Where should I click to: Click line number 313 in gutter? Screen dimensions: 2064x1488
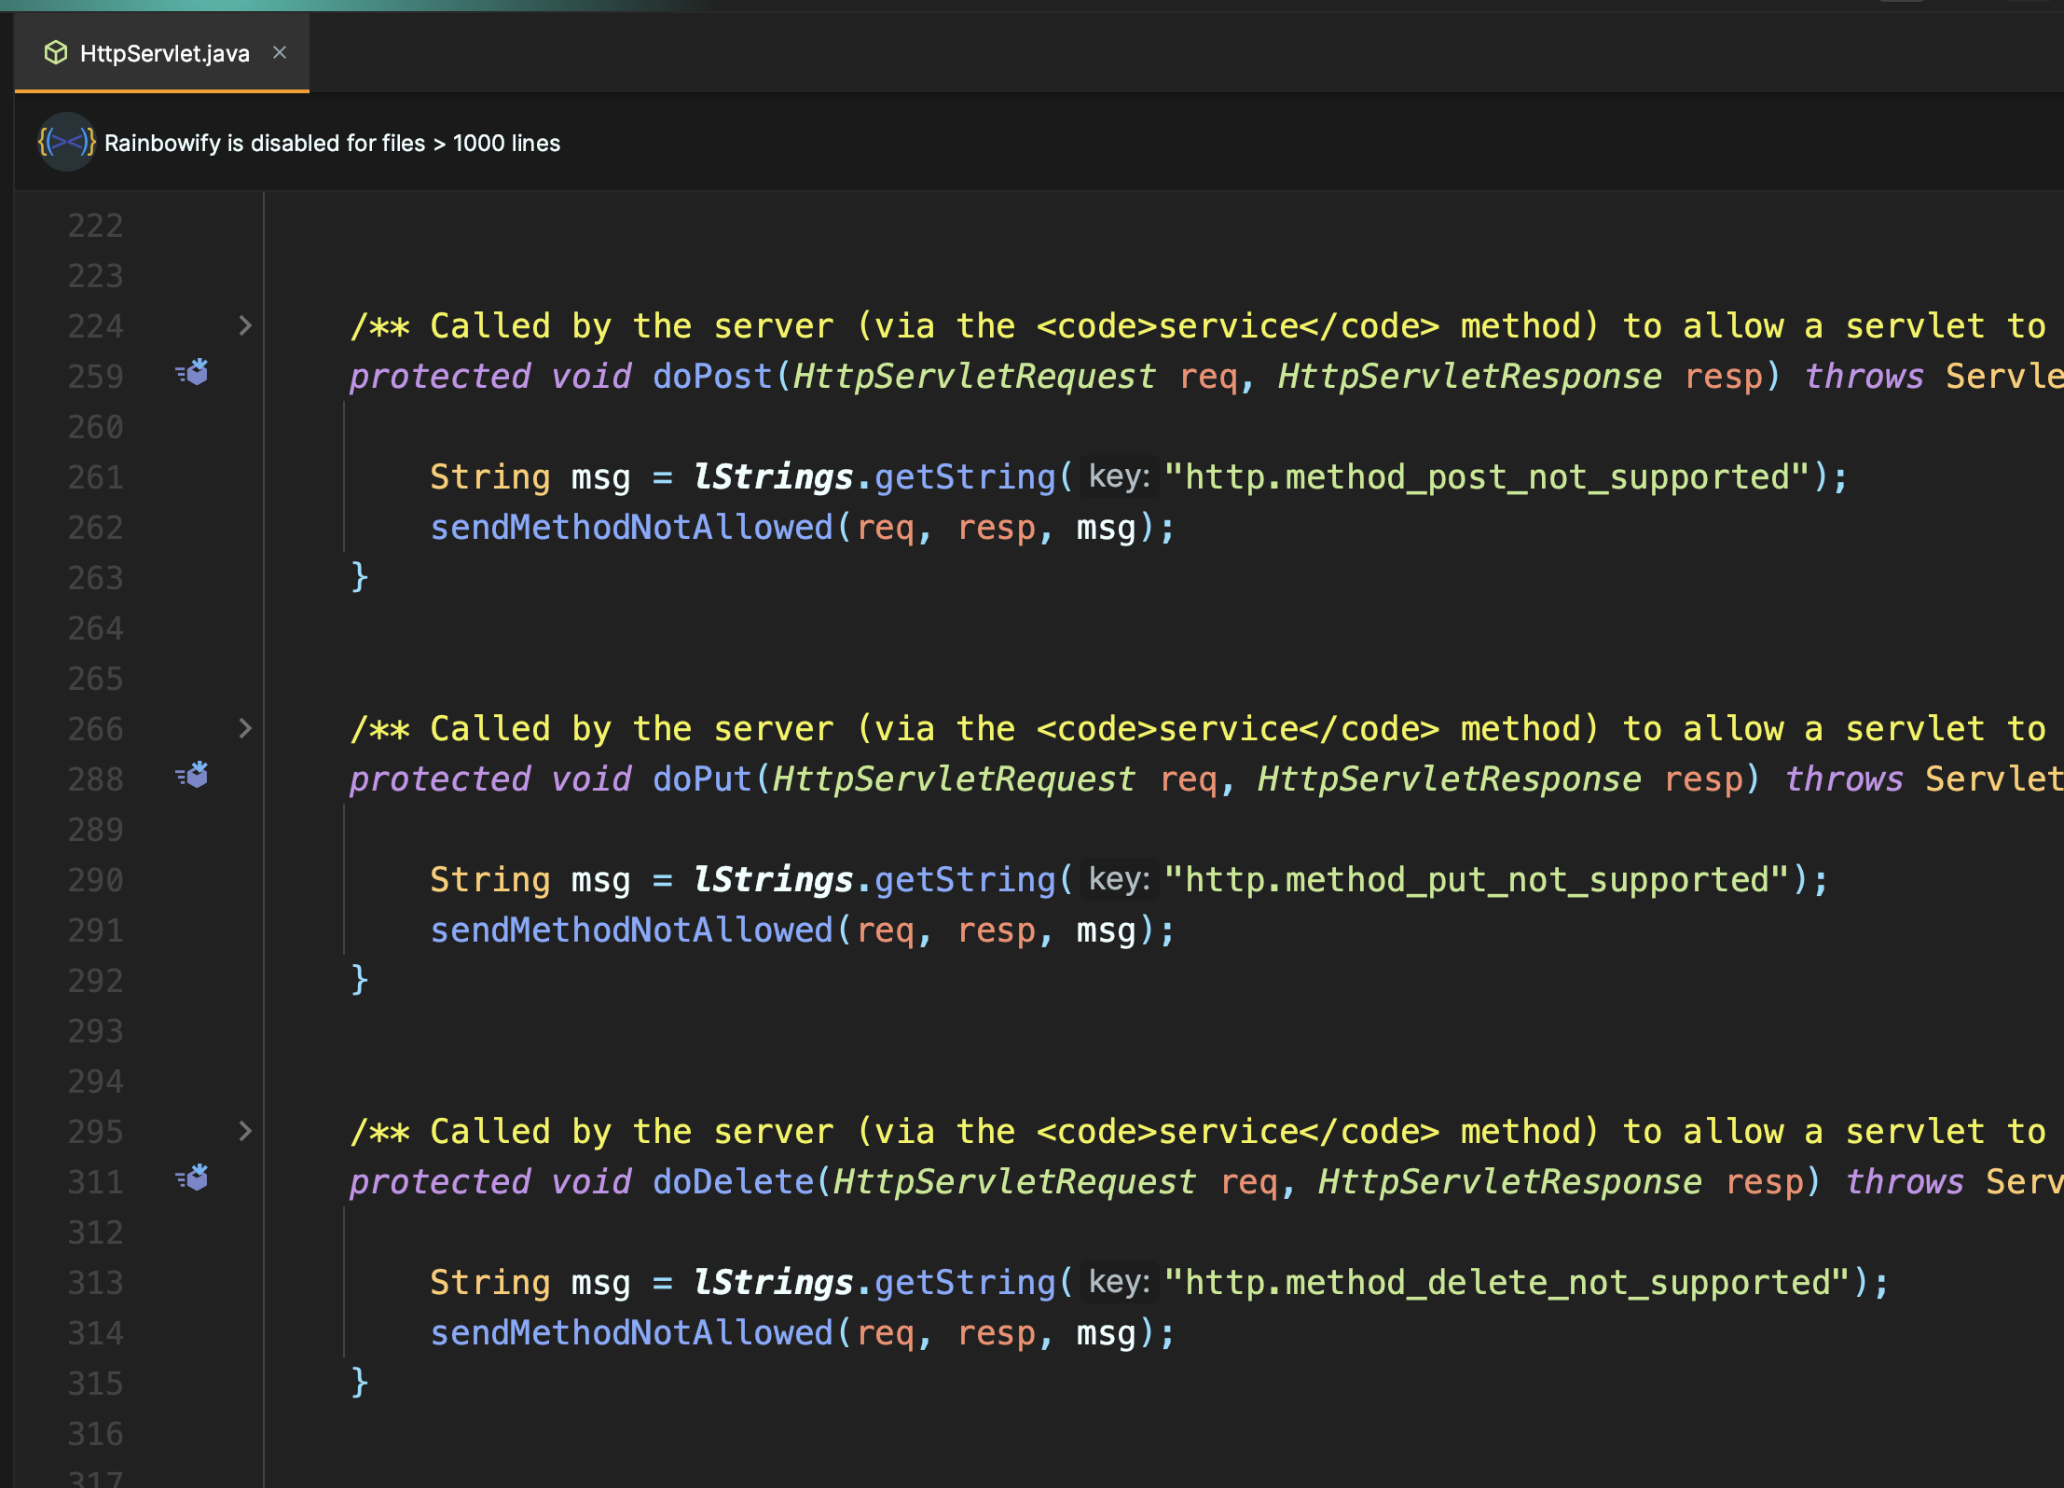pyautogui.click(x=95, y=1283)
